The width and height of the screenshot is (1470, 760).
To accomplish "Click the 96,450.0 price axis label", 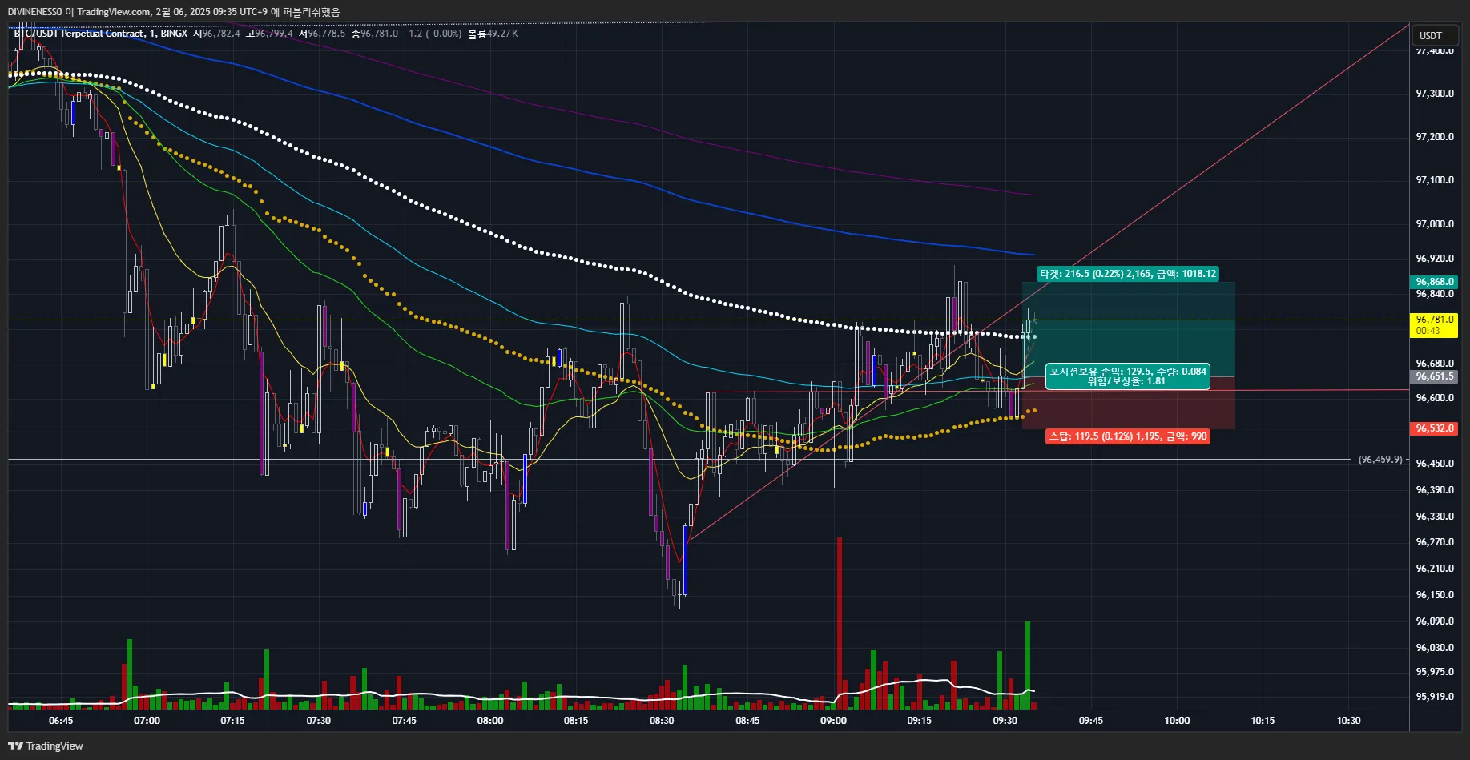I will coord(1435,464).
